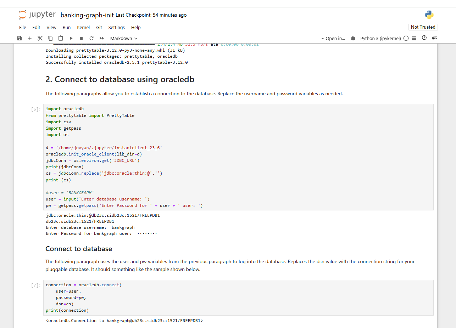Click the Not Trusted button

tap(423, 27)
